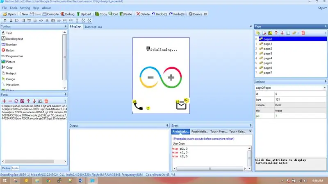This screenshot has height=184, width=328.
Task: Move the page up in the Page panel
Action: (x=276, y=33)
